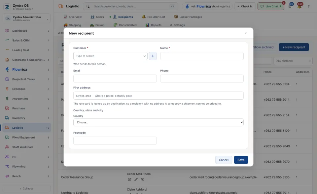Open the Flowrica sidebar item
This screenshot has height=194, width=317.
click(27, 70)
